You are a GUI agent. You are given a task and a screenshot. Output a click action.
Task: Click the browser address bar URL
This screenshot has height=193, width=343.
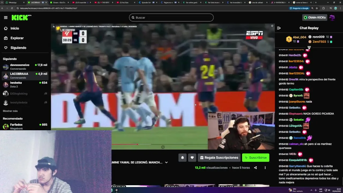click(x=49, y=8)
